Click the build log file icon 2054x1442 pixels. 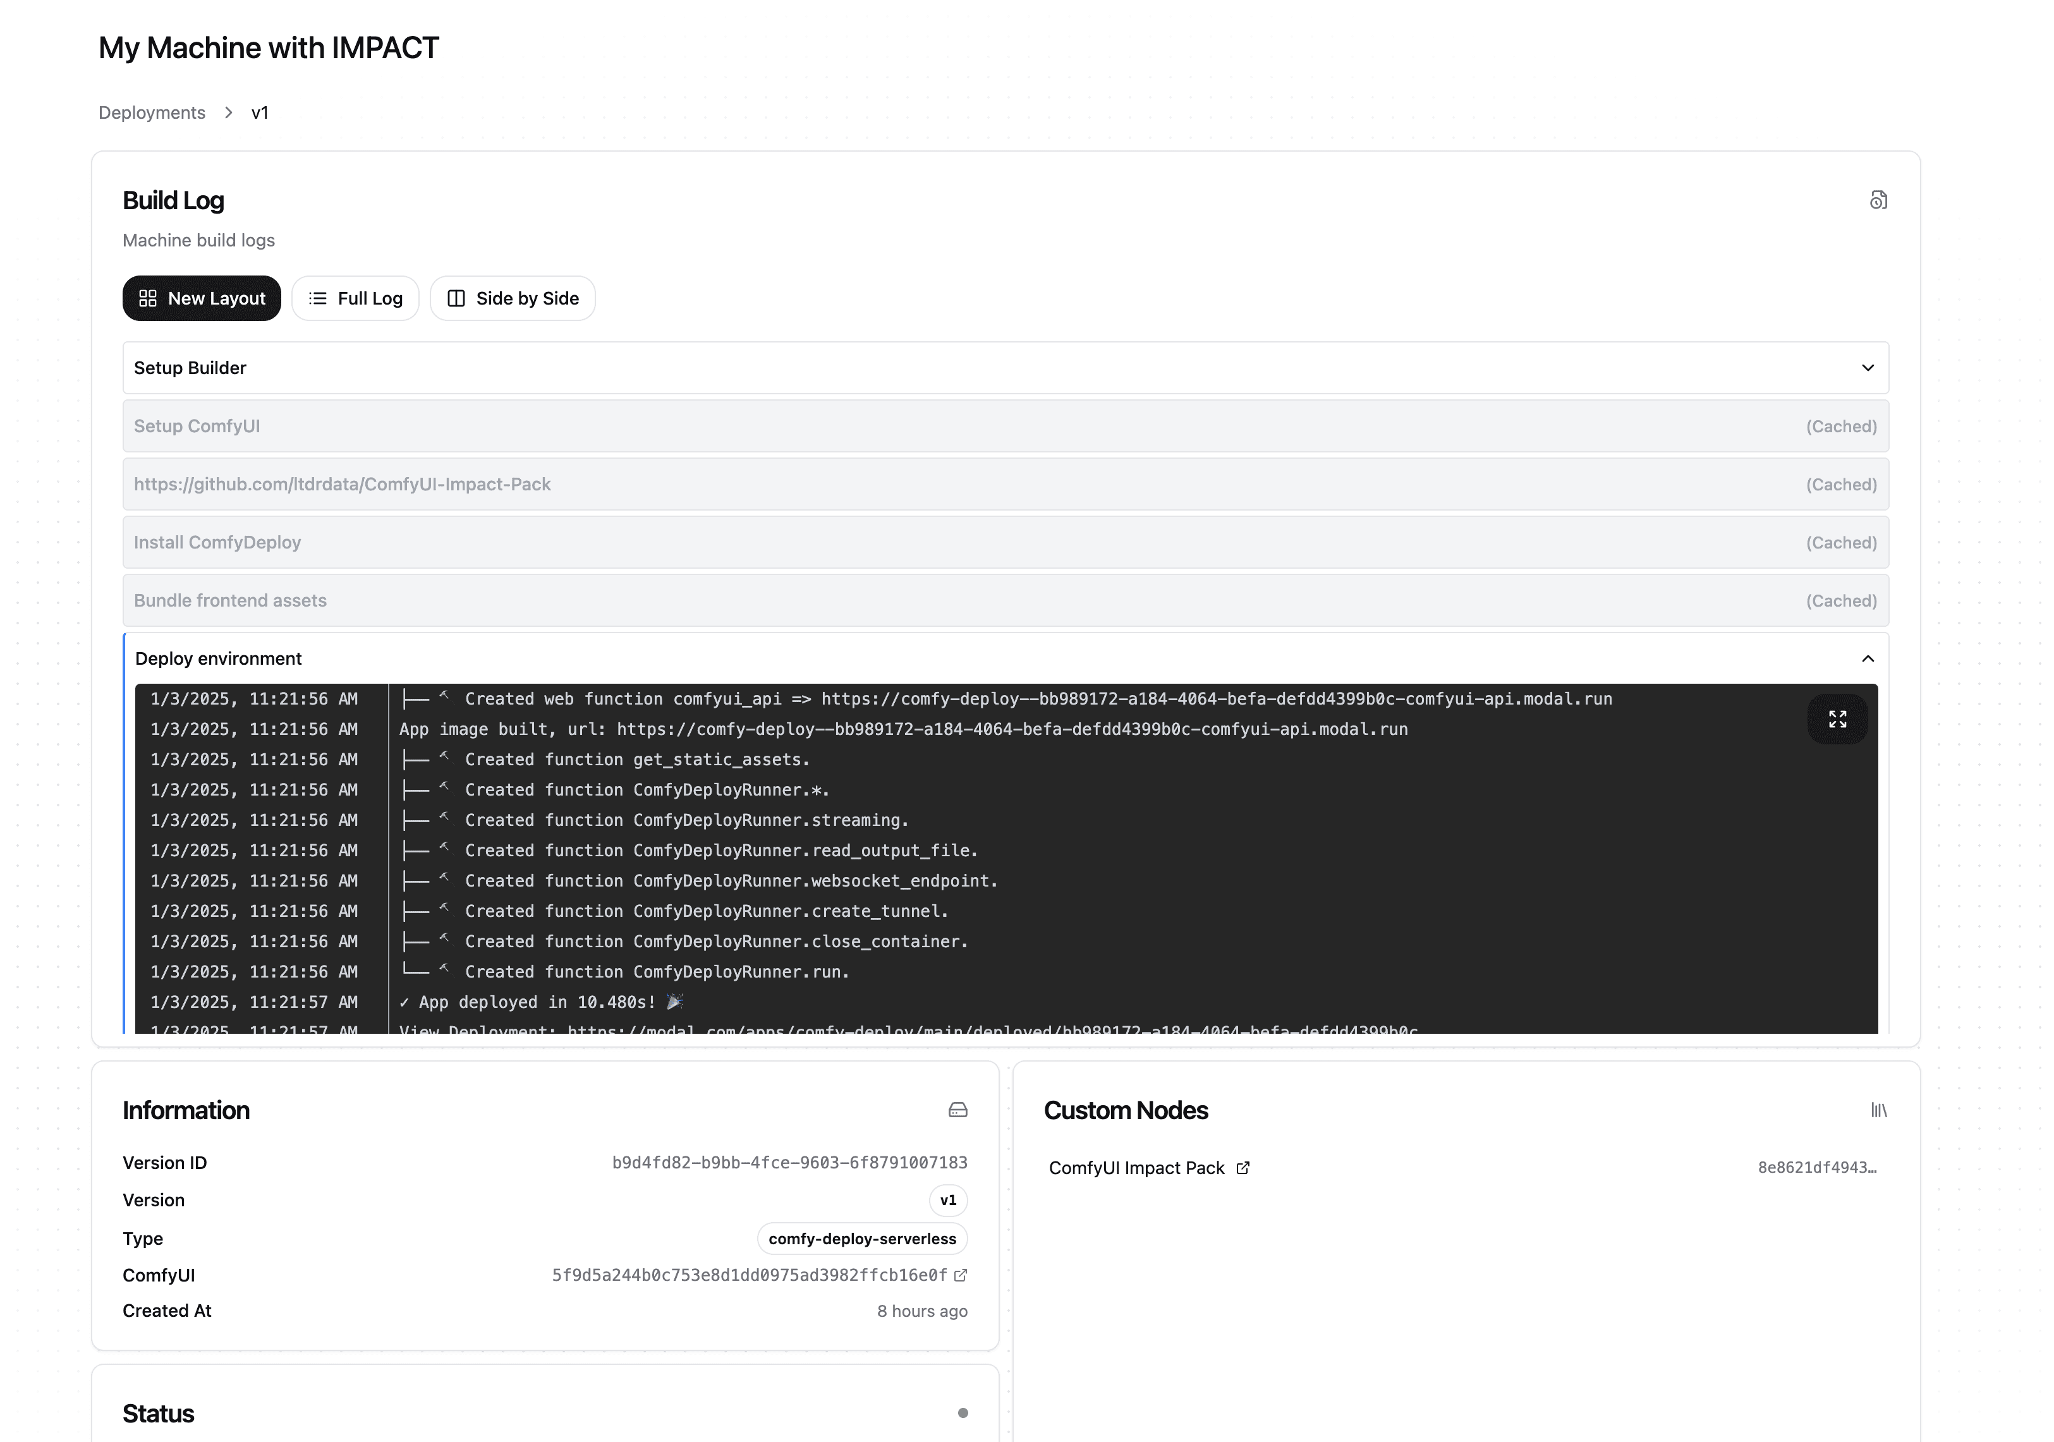coord(1878,200)
